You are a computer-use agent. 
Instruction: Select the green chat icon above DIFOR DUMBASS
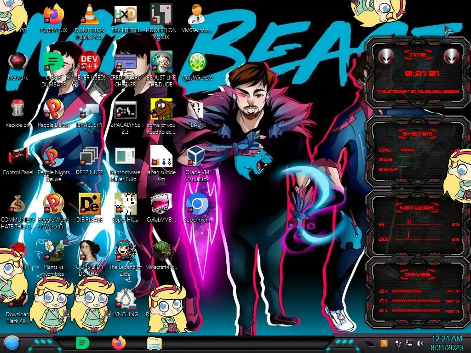54,62
